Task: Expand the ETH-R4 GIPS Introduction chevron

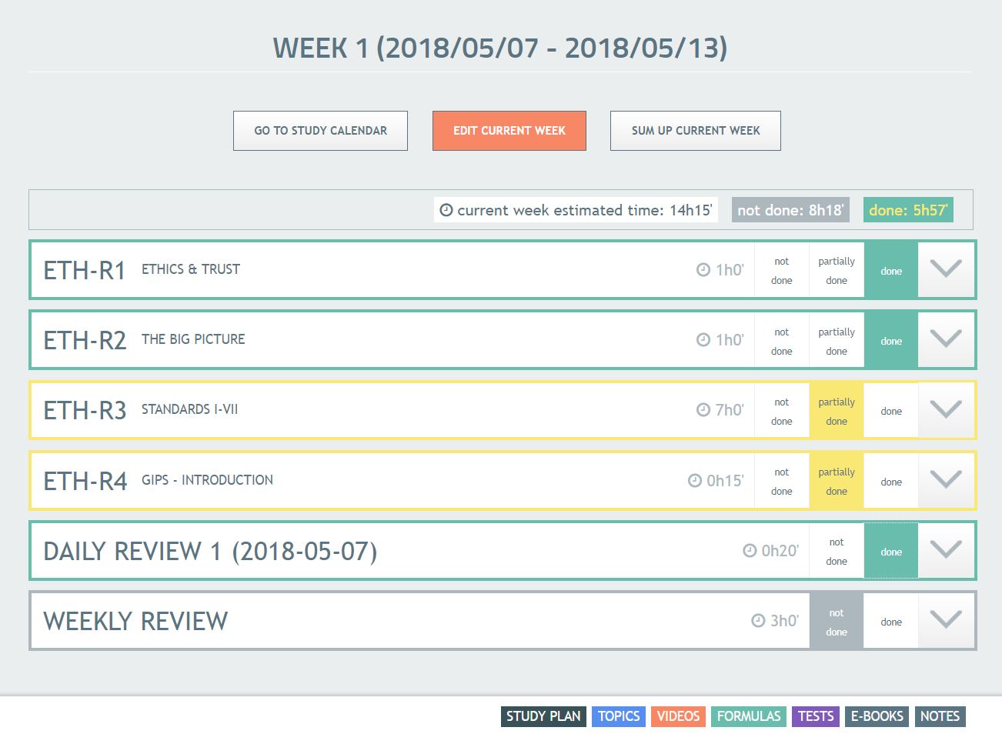Action: tap(946, 480)
